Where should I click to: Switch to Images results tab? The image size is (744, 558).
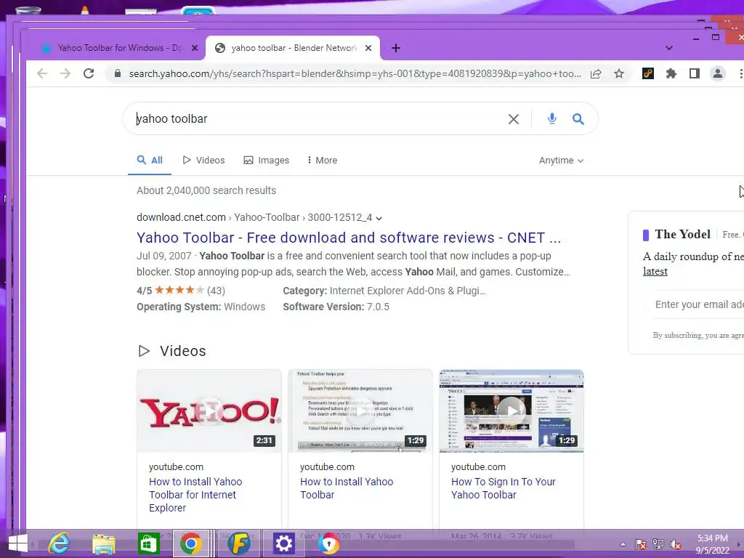pos(266,161)
